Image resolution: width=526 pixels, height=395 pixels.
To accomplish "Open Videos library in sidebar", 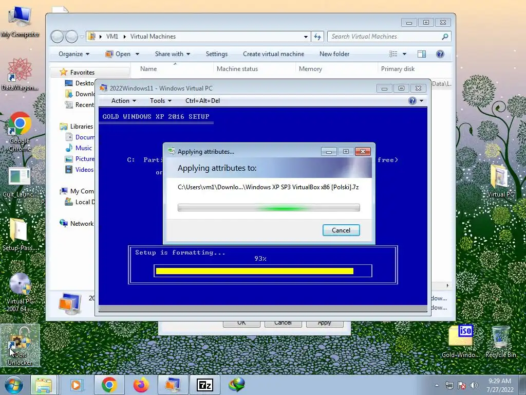I will tap(84, 170).
